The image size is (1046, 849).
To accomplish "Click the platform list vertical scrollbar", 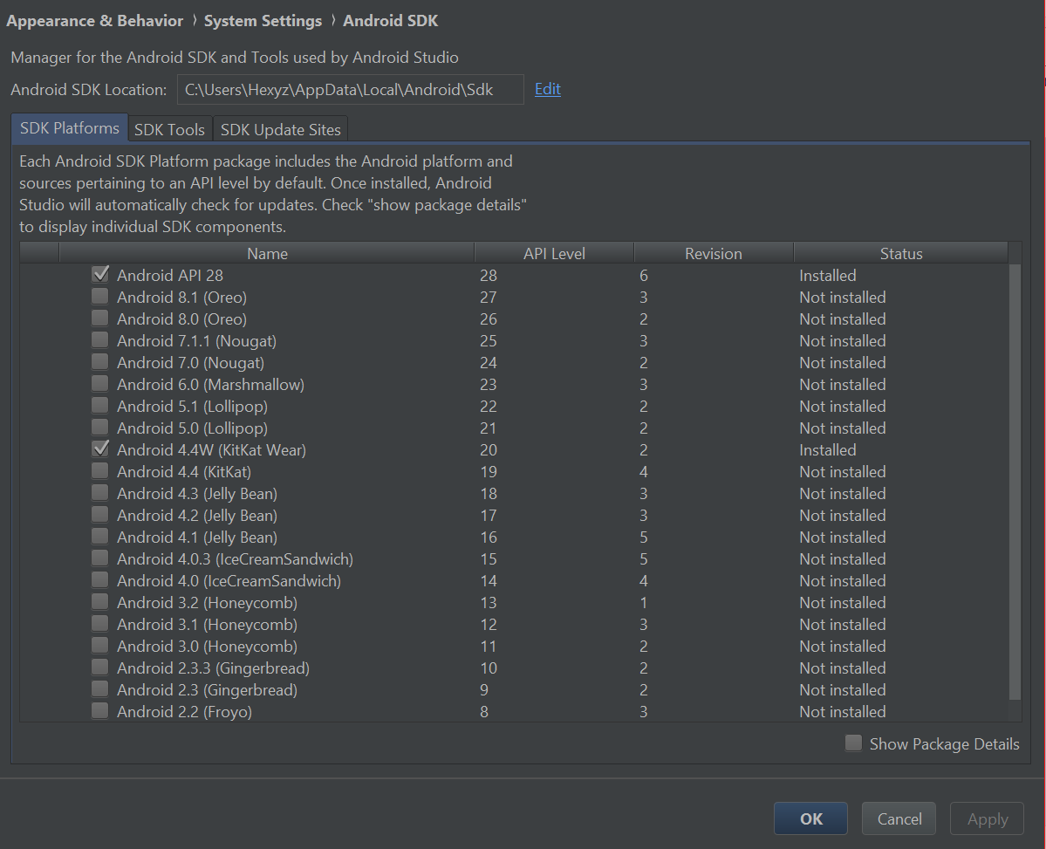I will 1014,480.
